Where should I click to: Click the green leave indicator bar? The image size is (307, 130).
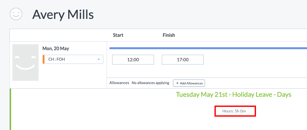tap(10, 109)
